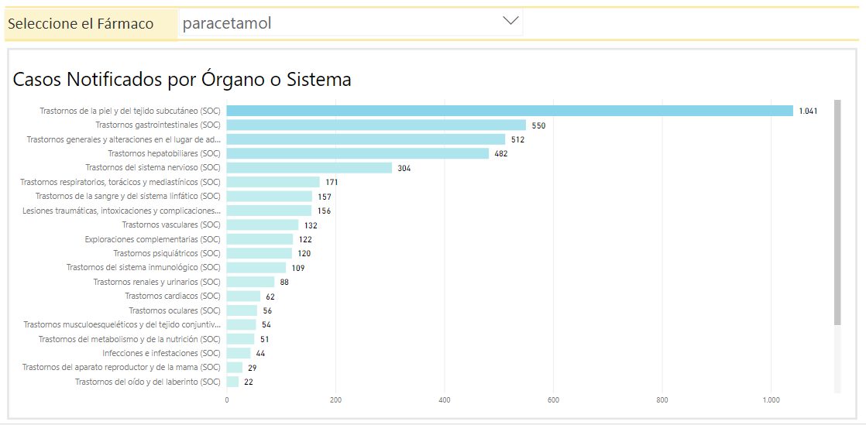Select the Infecciones e infestaciones bar
Image resolution: width=866 pixels, height=425 pixels.
pos(238,353)
